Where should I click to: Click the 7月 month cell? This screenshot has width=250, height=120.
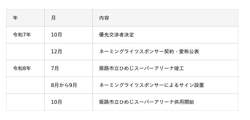[x=68, y=68]
